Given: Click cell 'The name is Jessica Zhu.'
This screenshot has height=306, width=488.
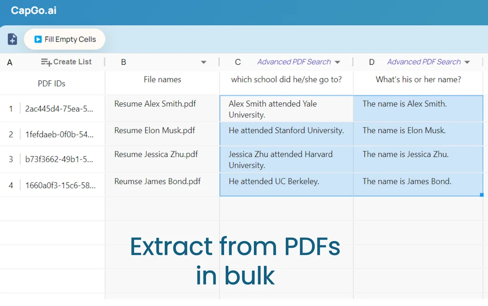Looking at the screenshot, I should [406, 154].
